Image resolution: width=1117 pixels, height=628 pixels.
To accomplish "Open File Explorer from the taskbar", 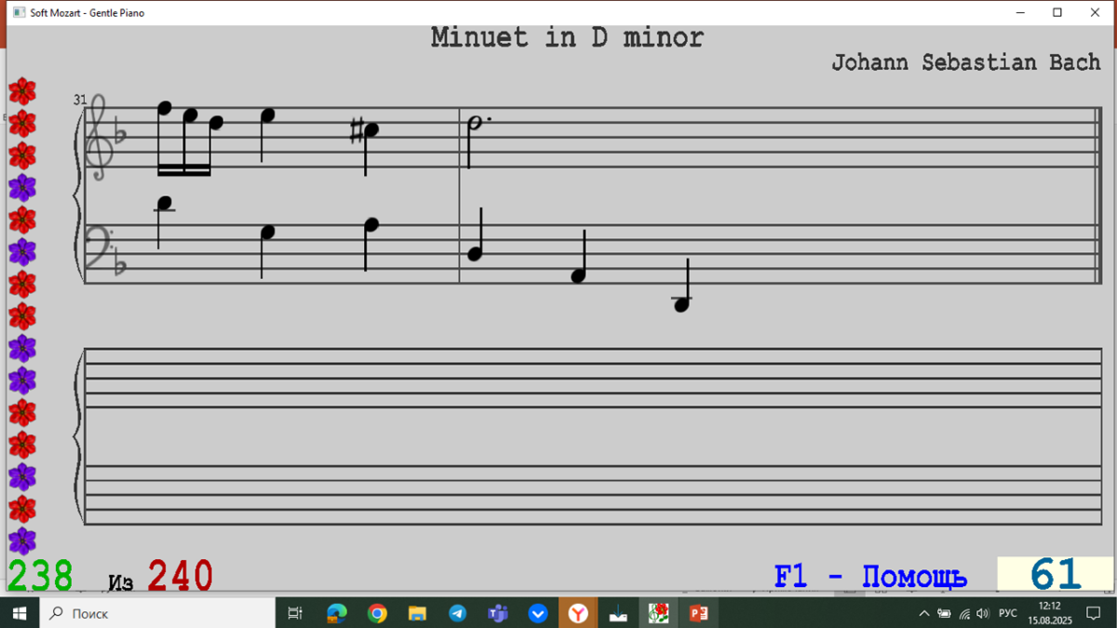I will click(x=417, y=613).
